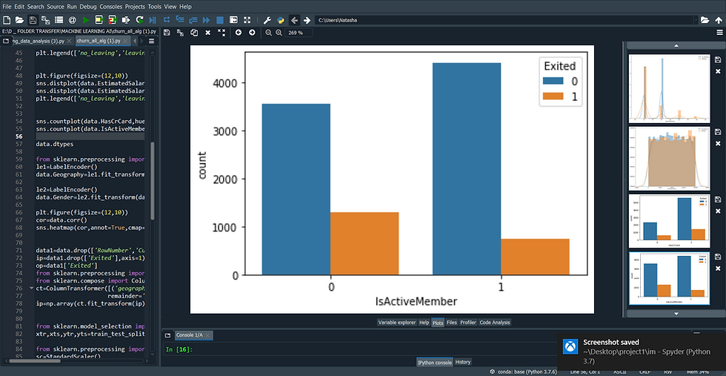Open the Source menu
The height and width of the screenshot is (376, 726).
pyautogui.click(x=56, y=7)
